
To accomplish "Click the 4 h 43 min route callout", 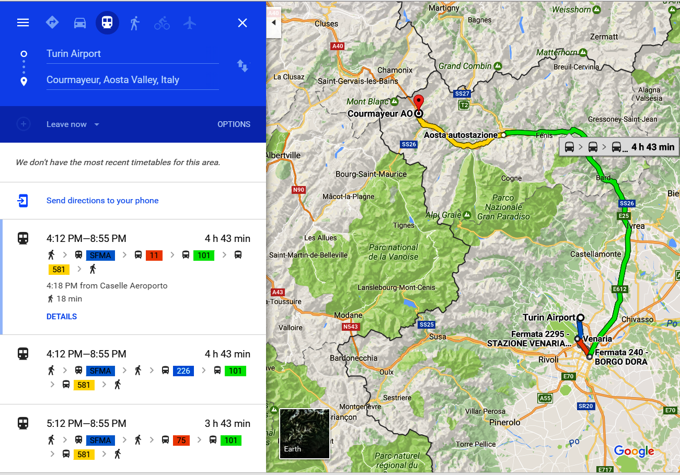I will tap(619, 147).
